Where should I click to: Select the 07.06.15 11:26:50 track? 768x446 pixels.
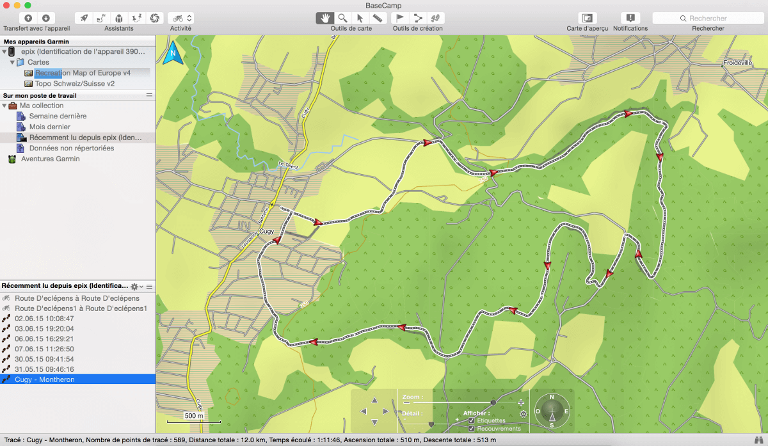(45, 349)
